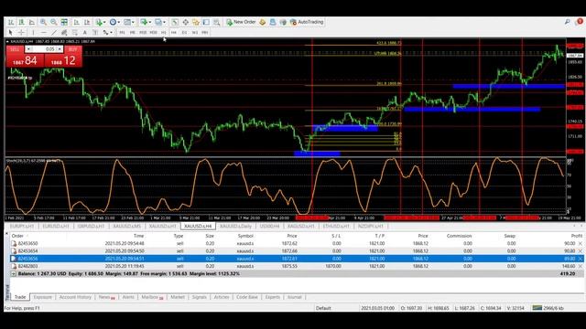
Task: Switch timeframe to D1
Action: pyautogui.click(x=184, y=33)
